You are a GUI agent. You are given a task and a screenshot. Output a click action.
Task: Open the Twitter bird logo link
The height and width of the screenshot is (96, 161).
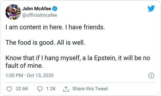(151, 8)
